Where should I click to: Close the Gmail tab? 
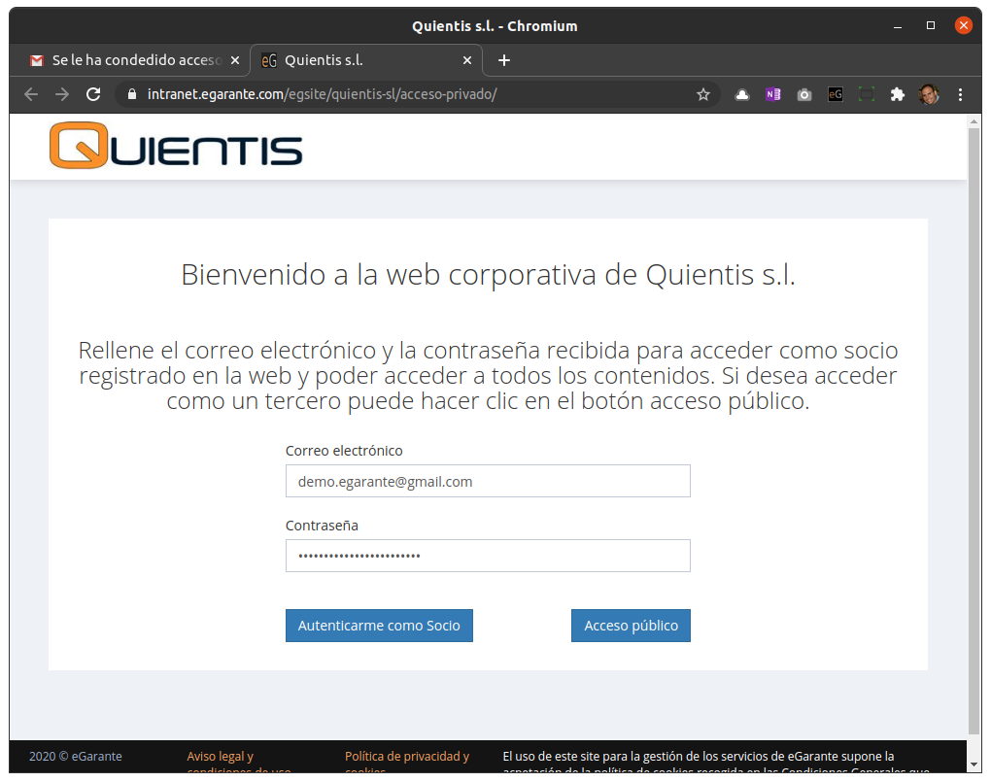click(x=235, y=60)
